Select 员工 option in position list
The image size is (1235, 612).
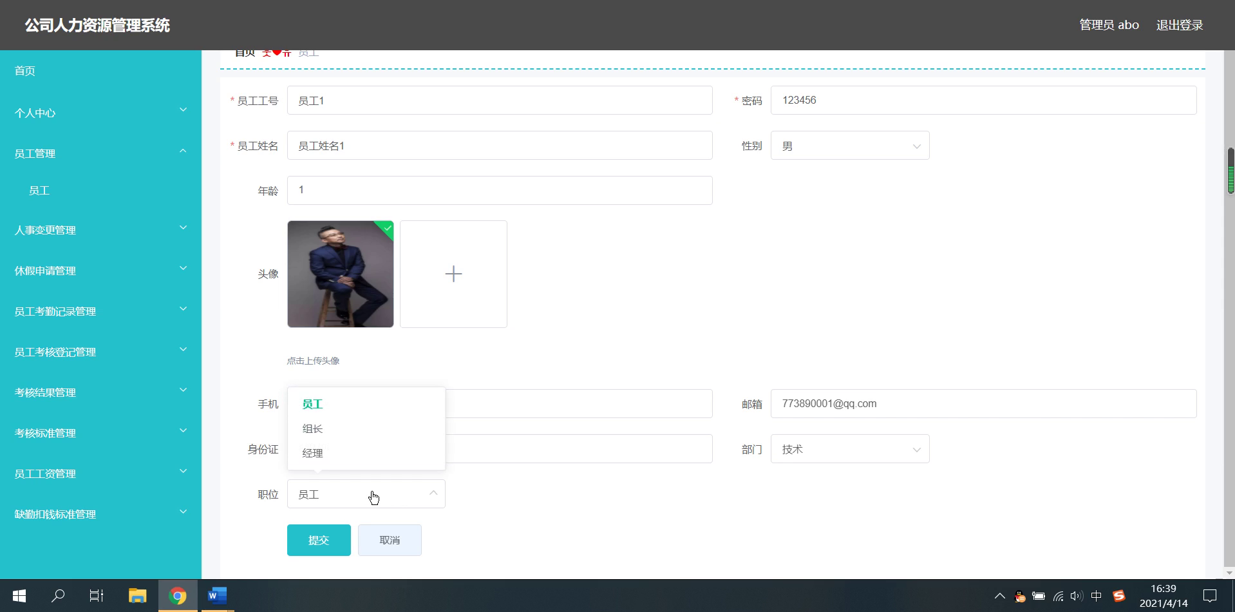[366, 404]
